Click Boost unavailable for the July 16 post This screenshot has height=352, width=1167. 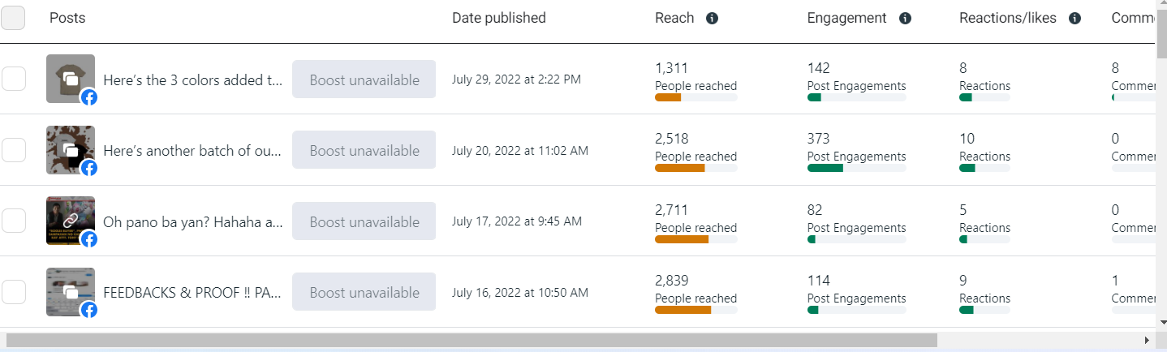tap(364, 292)
